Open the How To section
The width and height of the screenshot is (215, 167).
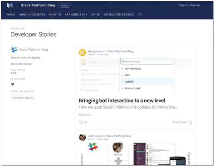click(x=55, y=14)
